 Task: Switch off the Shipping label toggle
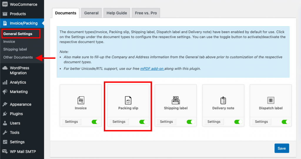pyautogui.click(x=190, y=122)
